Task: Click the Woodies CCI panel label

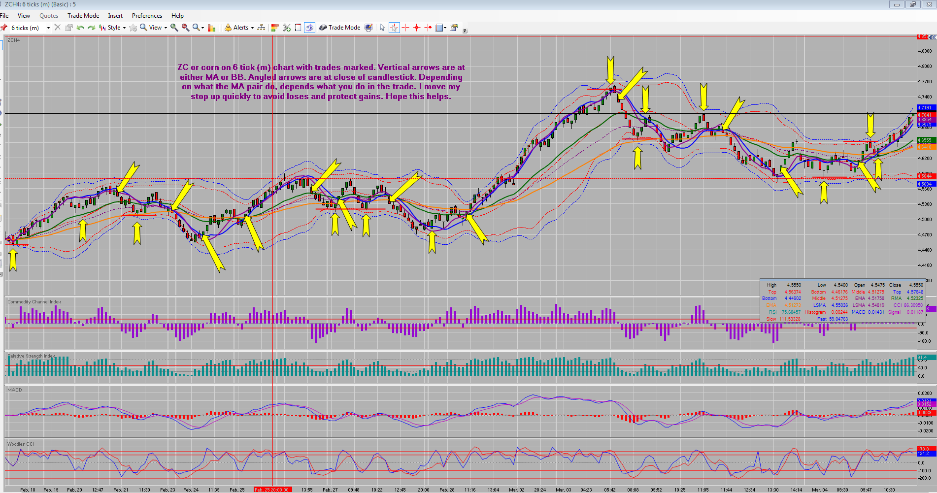Action: pyautogui.click(x=21, y=444)
